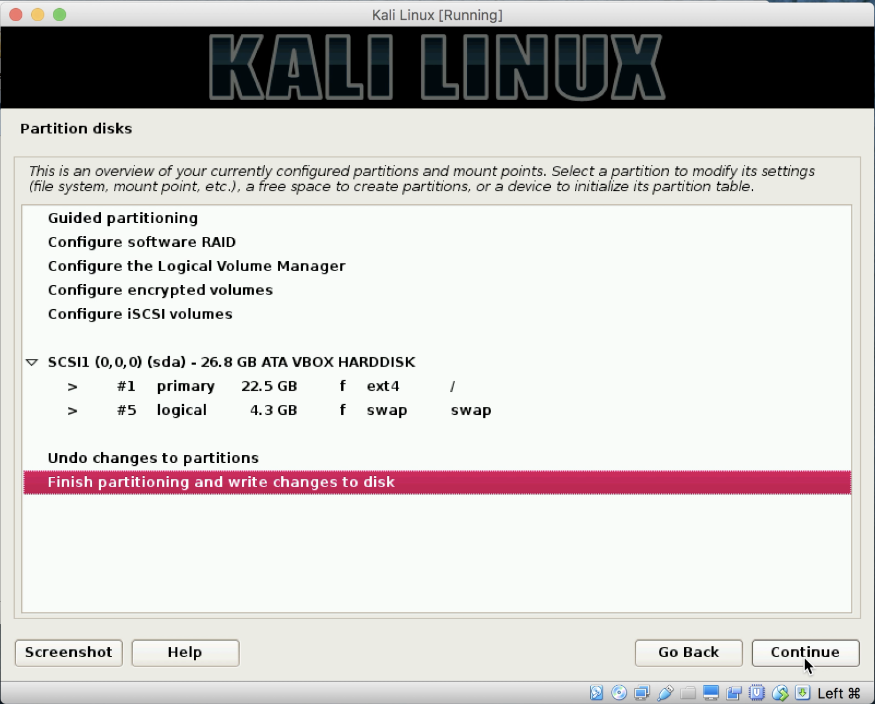Click the optical disc drive icon
The width and height of the screenshot is (875, 704).
619,693
